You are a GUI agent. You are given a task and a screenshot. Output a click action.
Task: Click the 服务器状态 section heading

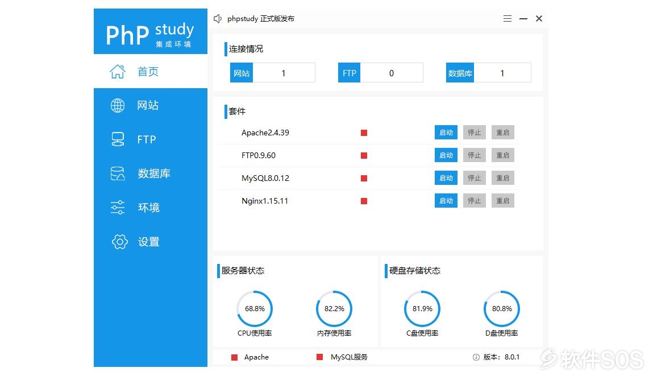click(243, 271)
